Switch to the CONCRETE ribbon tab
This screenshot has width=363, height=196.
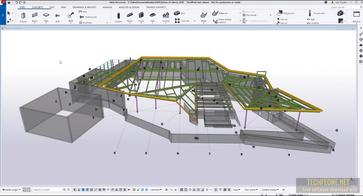38,7
